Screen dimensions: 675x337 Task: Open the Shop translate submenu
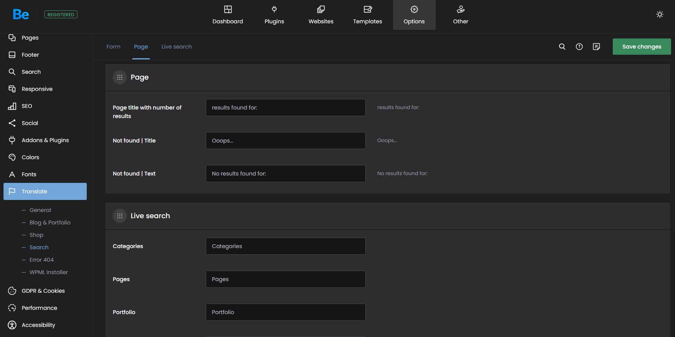(36, 235)
